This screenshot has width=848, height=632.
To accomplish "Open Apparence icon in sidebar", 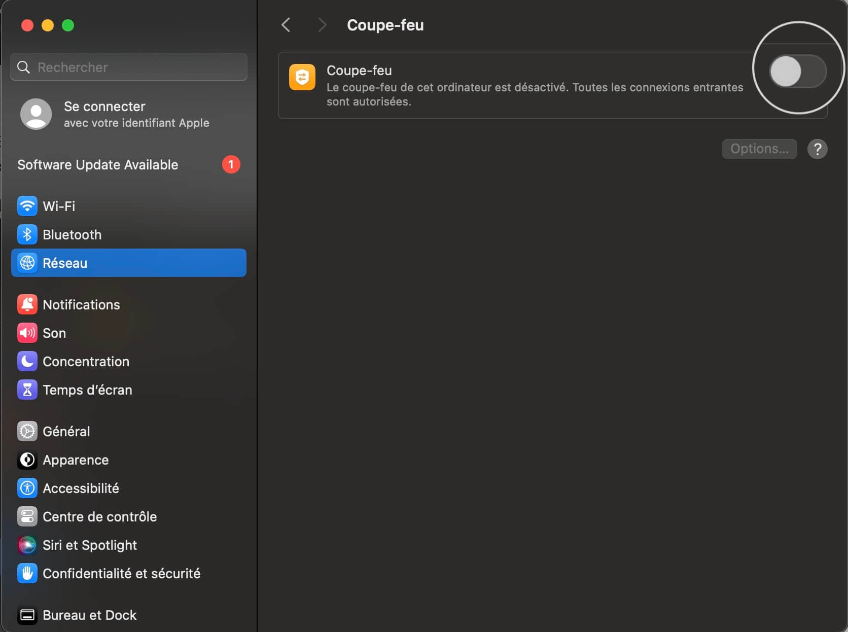I will click(x=27, y=460).
